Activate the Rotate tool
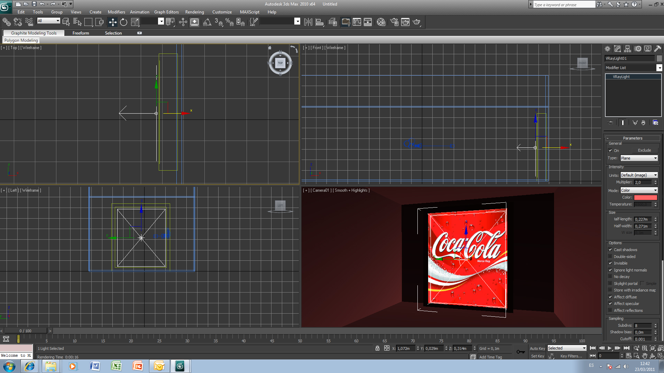 tap(123, 22)
